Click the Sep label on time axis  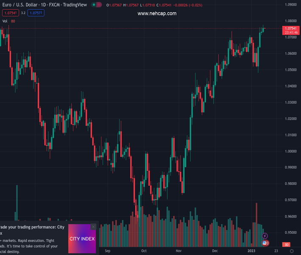108,251
